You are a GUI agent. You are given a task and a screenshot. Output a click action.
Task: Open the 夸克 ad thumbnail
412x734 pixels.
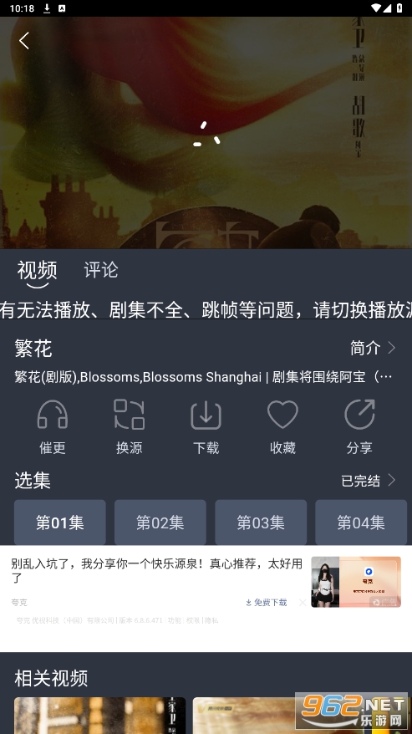356,582
